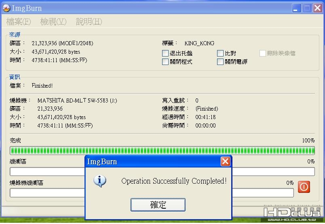Toggle the 關閉程式 close program checkbox
This screenshot has width=325, height=224.
[165, 62]
